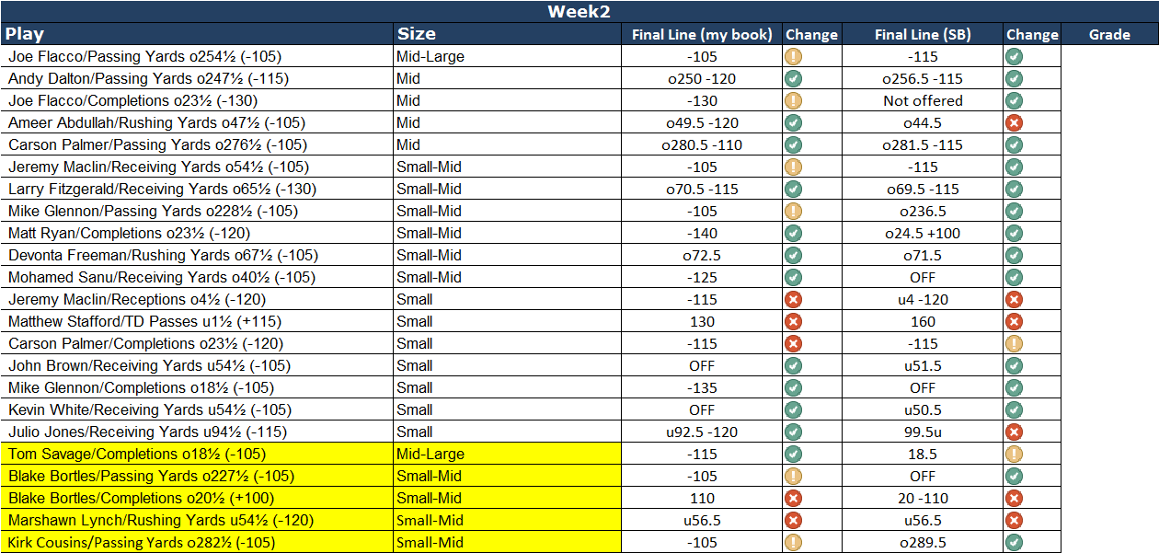Select SB line value 99.5u
This screenshot has height=553, width=1159.
[923, 432]
